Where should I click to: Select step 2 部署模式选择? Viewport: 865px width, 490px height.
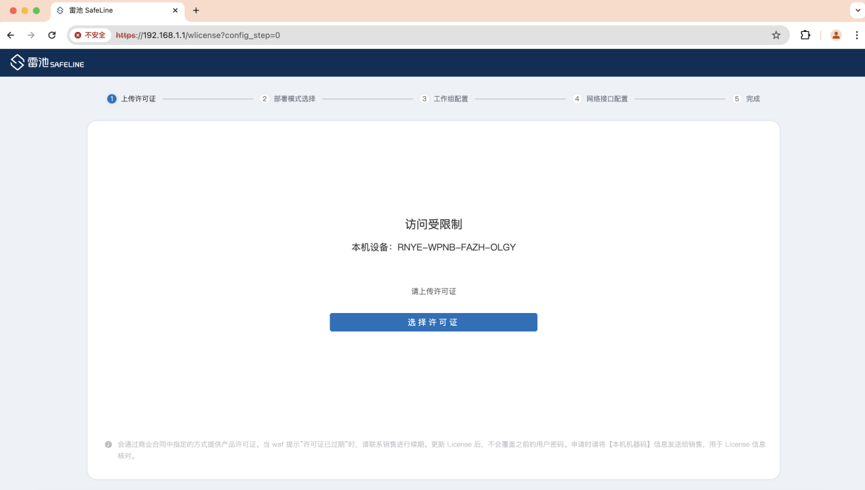pos(287,99)
